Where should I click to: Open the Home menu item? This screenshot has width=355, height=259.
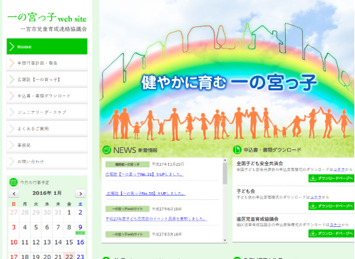tap(47, 46)
